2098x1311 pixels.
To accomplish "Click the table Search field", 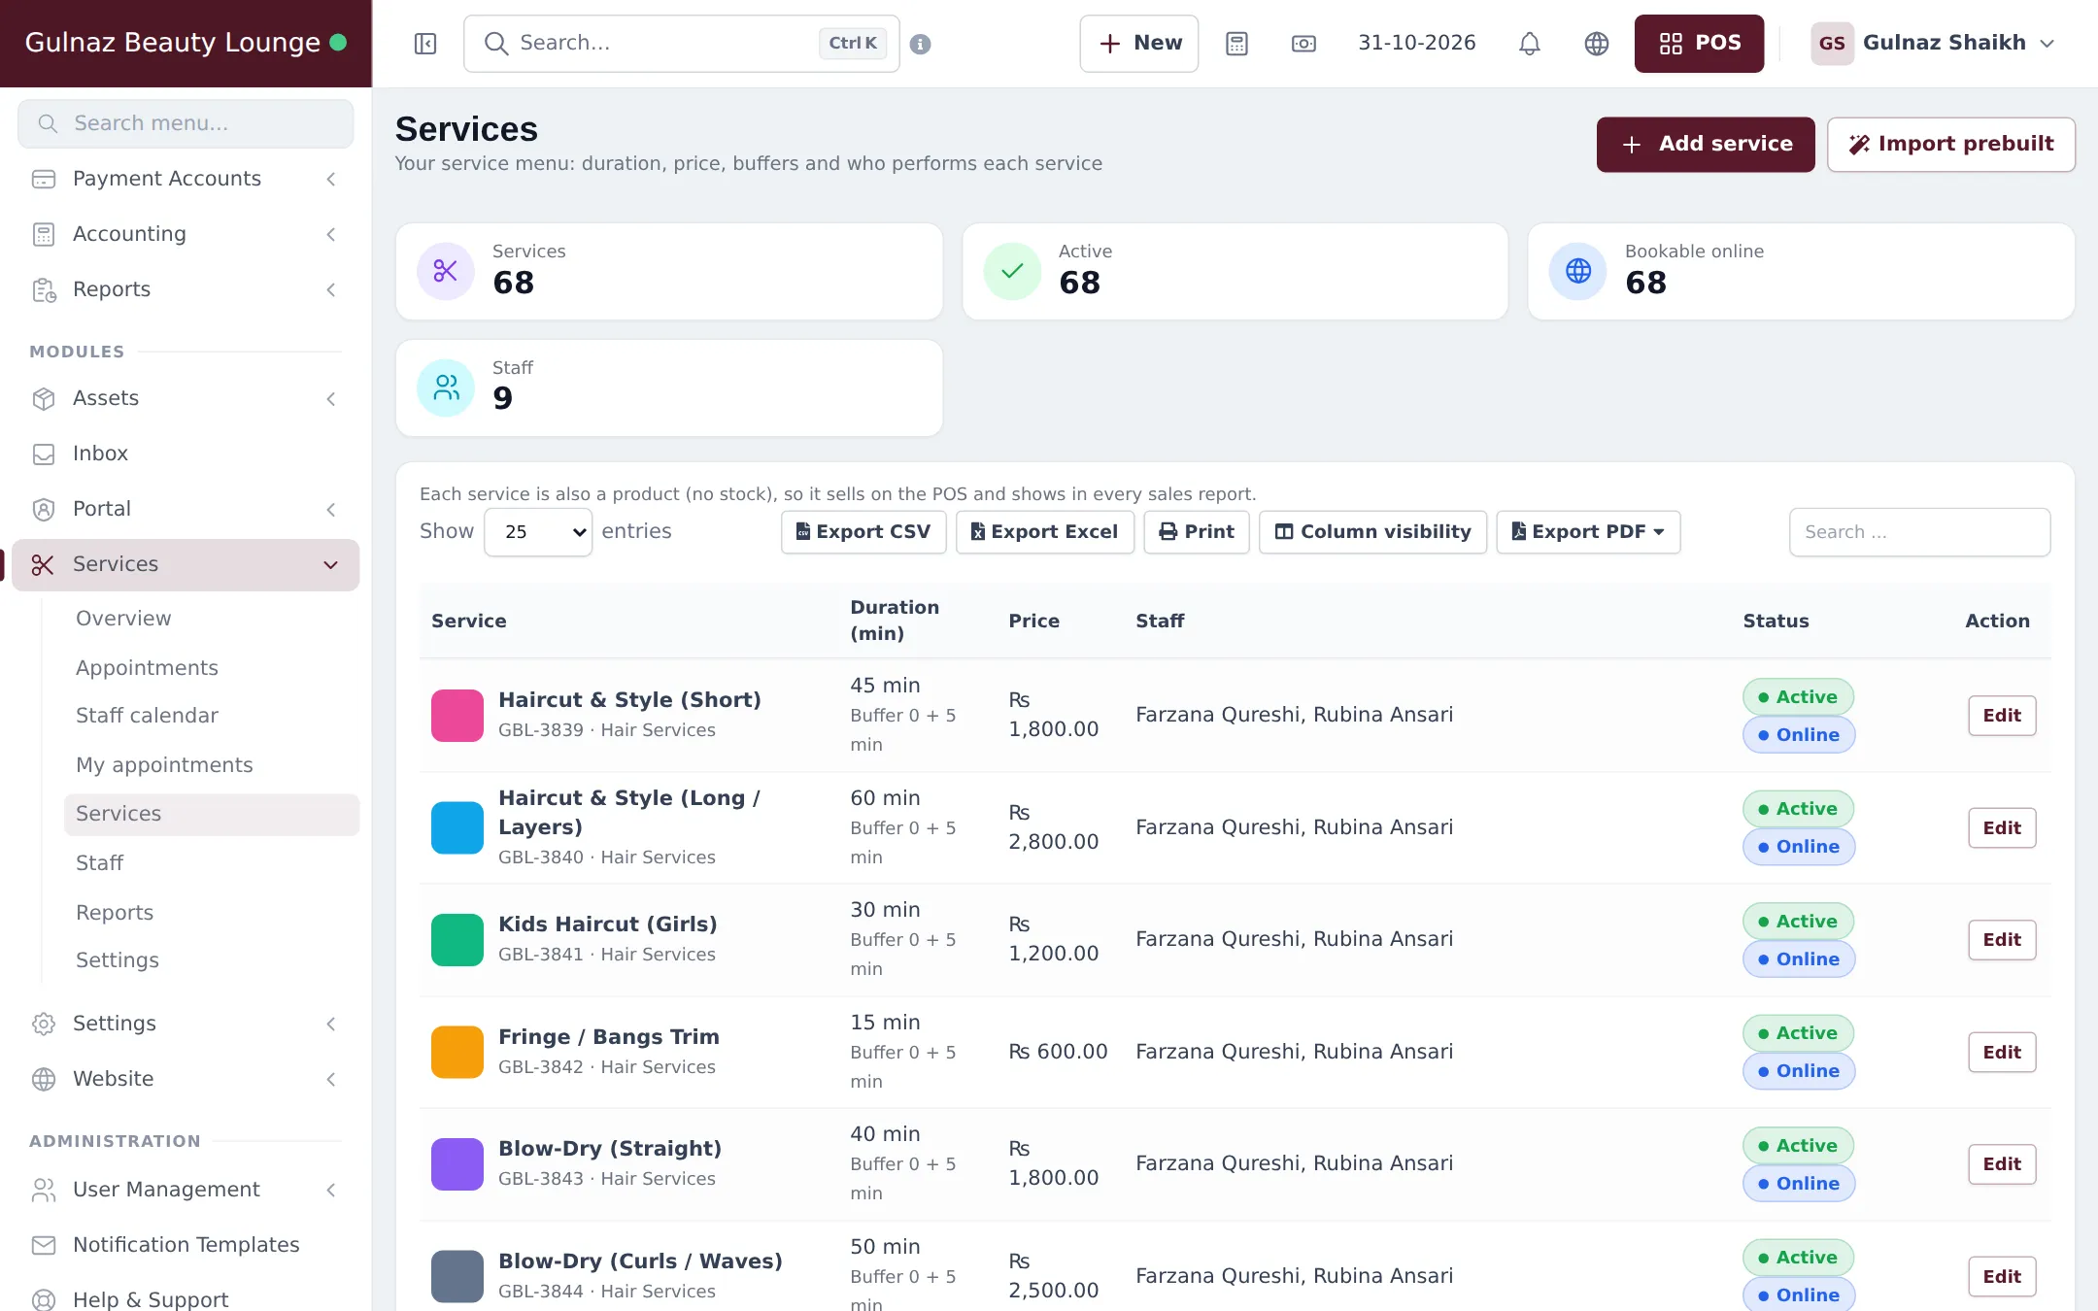I will click(1919, 532).
